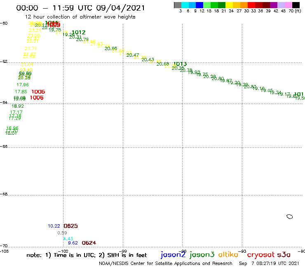Screen dimensions: 305x267
Task: Click the -105 longitude axis label
Action: 5,251
